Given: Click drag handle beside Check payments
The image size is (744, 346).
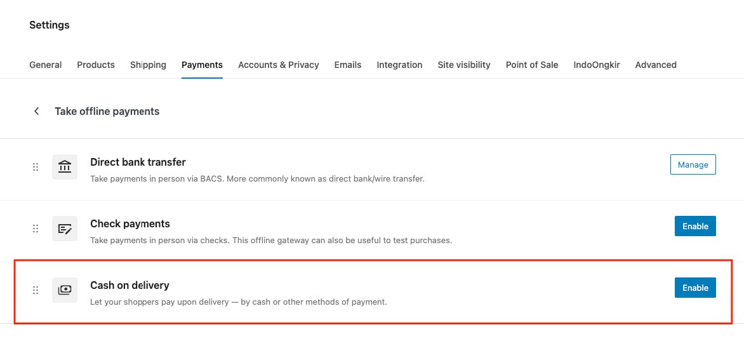Looking at the screenshot, I should click(x=36, y=229).
